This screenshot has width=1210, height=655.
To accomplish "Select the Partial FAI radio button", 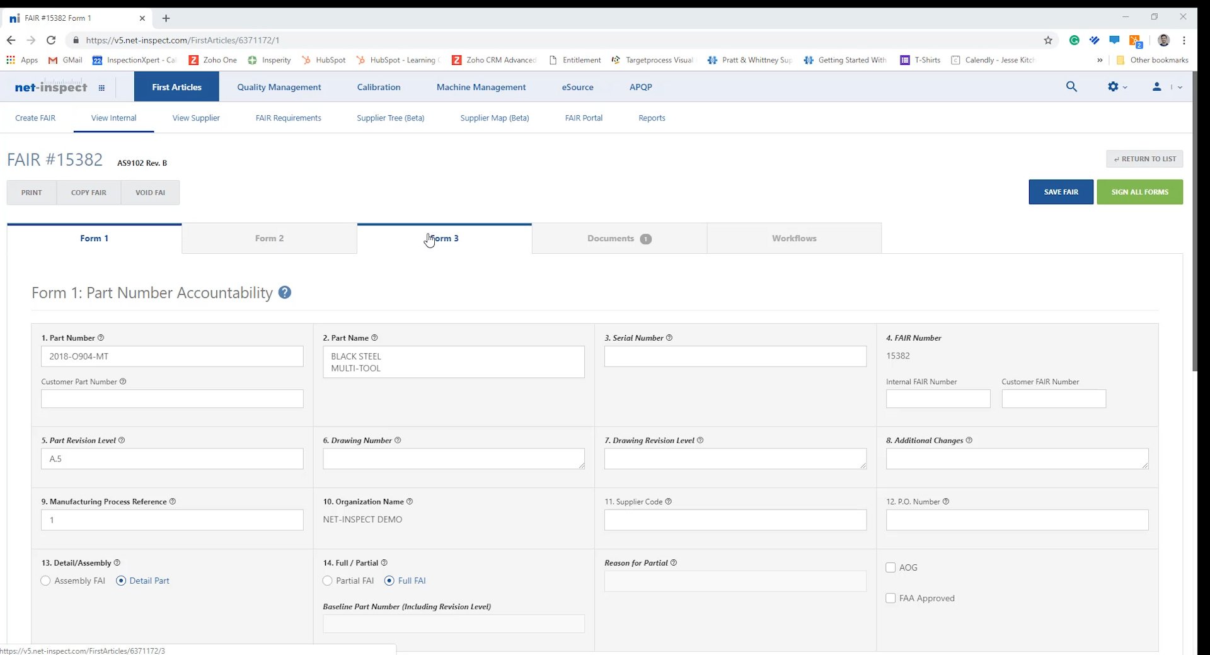I will 327,581.
